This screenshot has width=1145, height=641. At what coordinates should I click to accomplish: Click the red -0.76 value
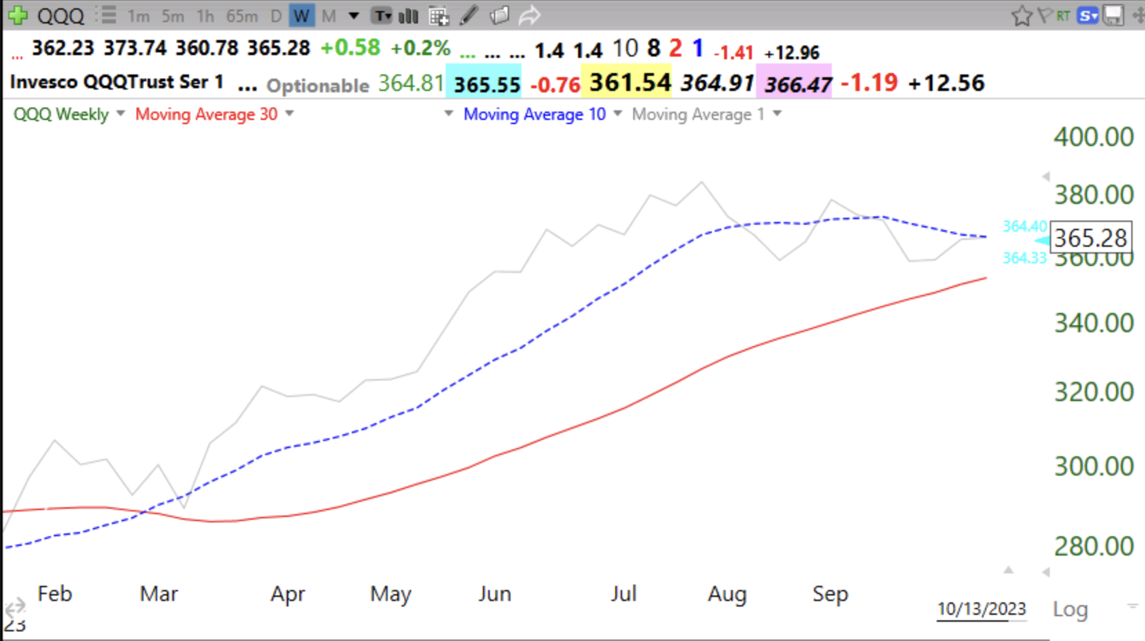point(555,85)
